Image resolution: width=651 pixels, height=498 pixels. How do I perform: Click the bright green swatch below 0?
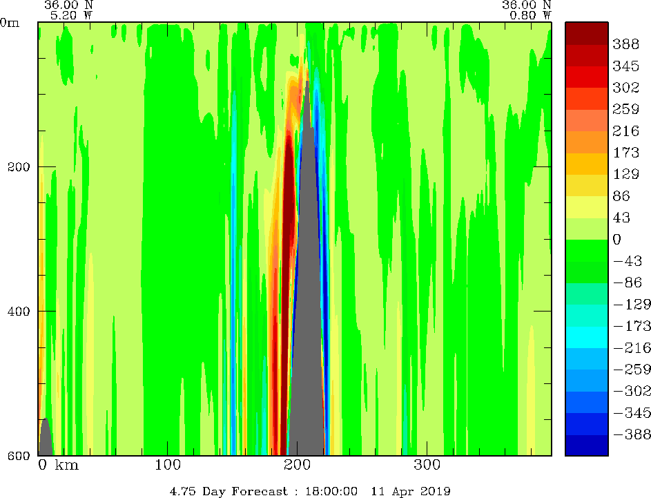coord(587,250)
